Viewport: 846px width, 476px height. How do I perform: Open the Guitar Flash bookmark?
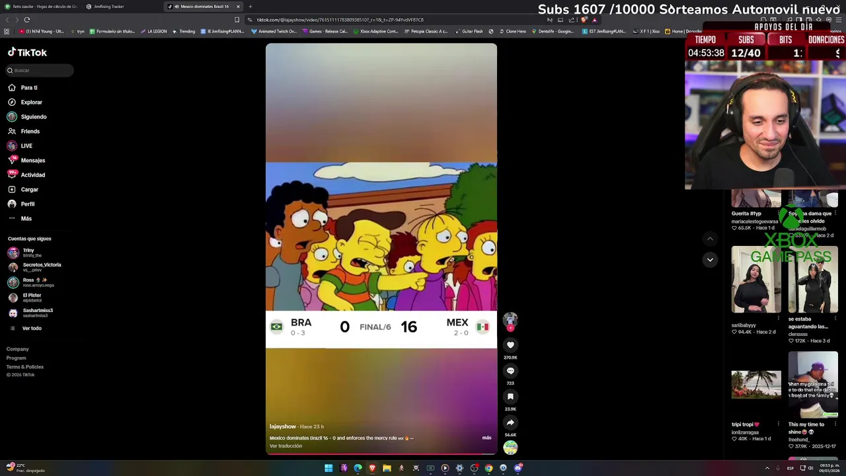pos(469,31)
